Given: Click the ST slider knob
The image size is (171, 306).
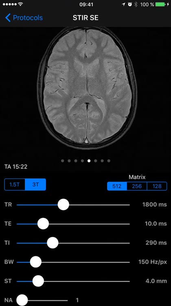Looking at the screenshot, I should (38, 281).
